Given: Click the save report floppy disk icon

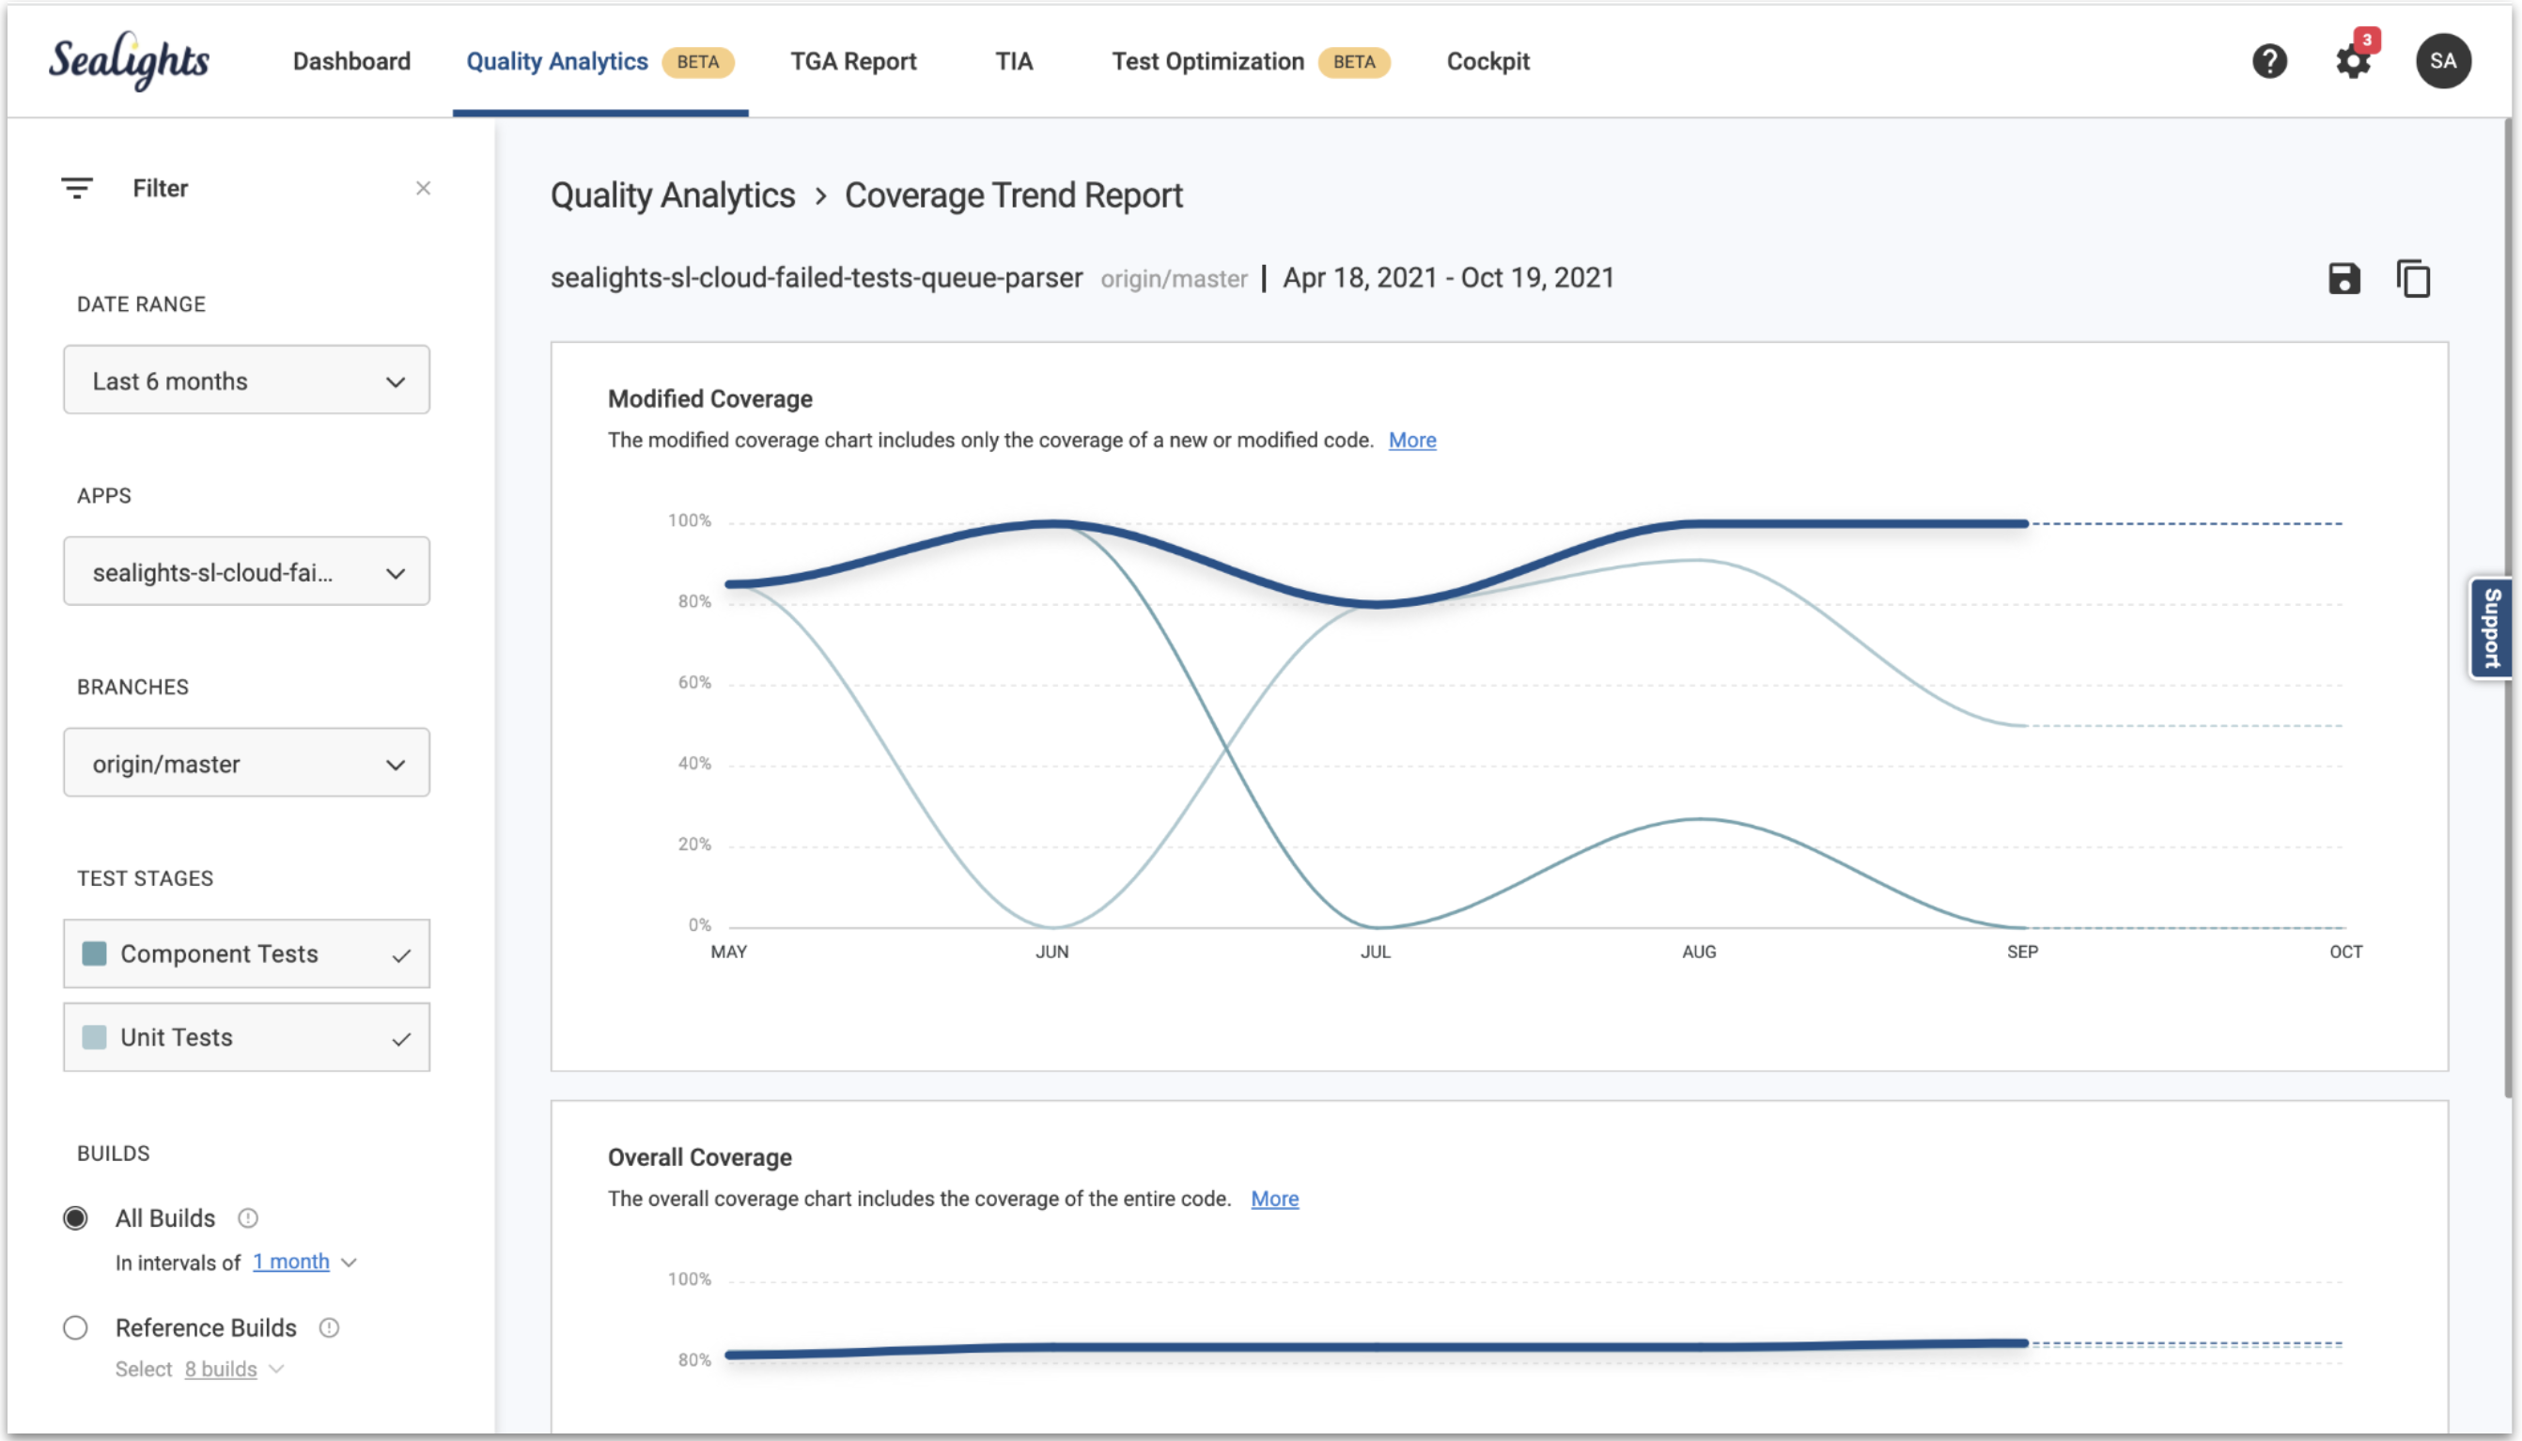Looking at the screenshot, I should (2343, 278).
